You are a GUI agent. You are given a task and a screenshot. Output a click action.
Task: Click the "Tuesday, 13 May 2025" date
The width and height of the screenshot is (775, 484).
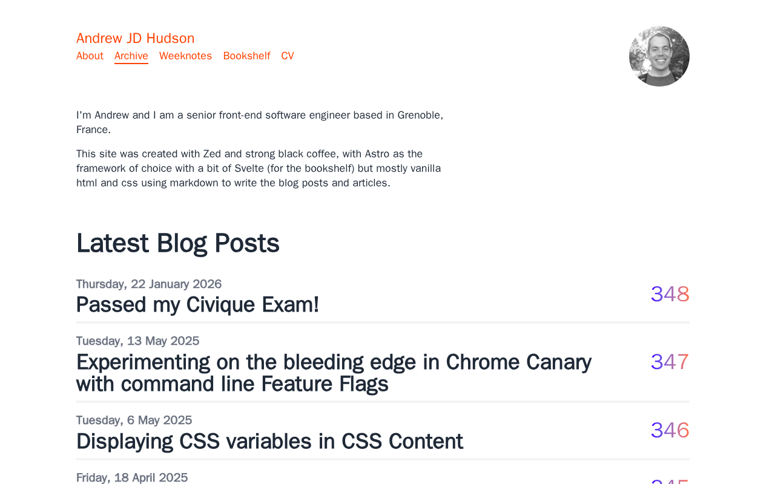point(137,341)
